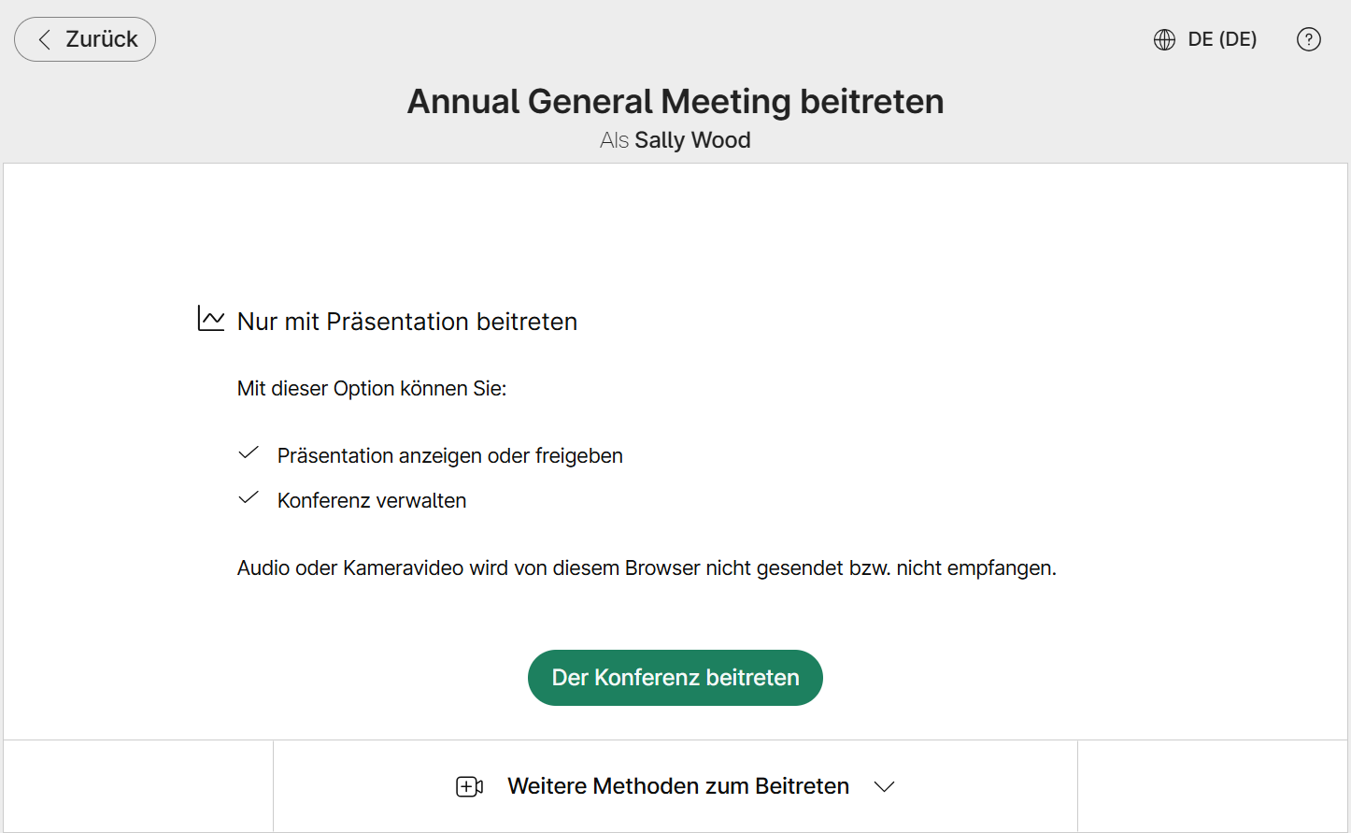This screenshot has height=833, width=1351.
Task: Open the help question mark icon
Action: [x=1308, y=39]
